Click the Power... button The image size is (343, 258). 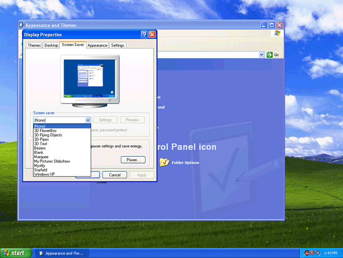[x=133, y=160]
